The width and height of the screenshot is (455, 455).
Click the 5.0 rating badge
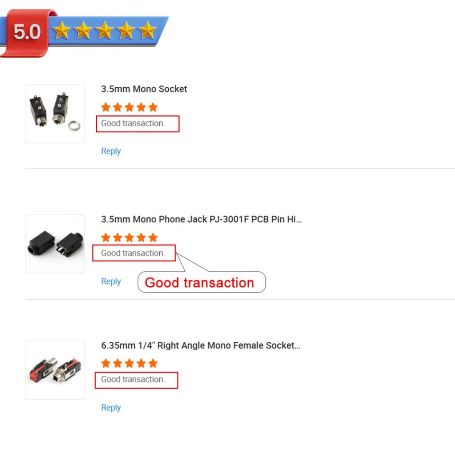click(27, 32)
